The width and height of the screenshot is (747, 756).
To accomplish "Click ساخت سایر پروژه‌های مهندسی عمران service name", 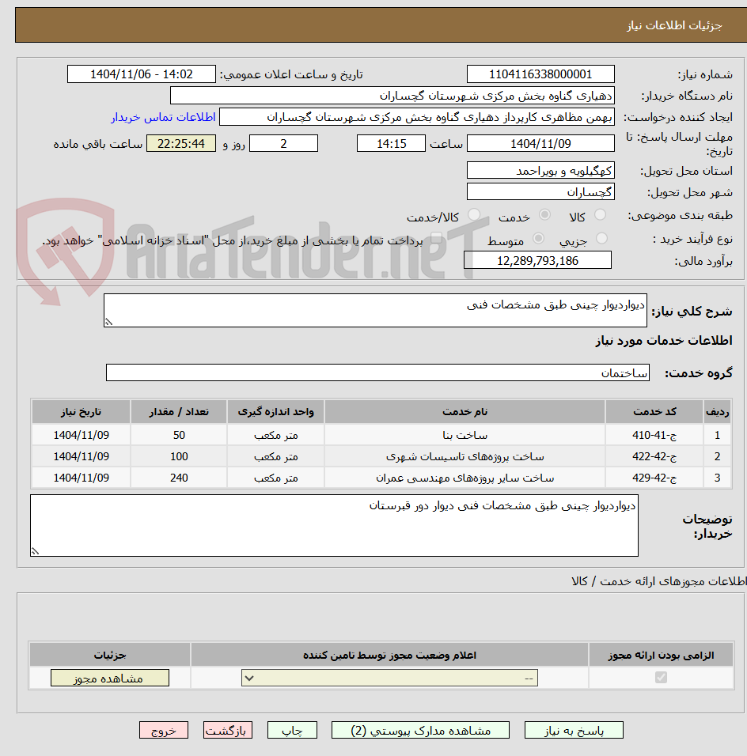I will [465, 478].
